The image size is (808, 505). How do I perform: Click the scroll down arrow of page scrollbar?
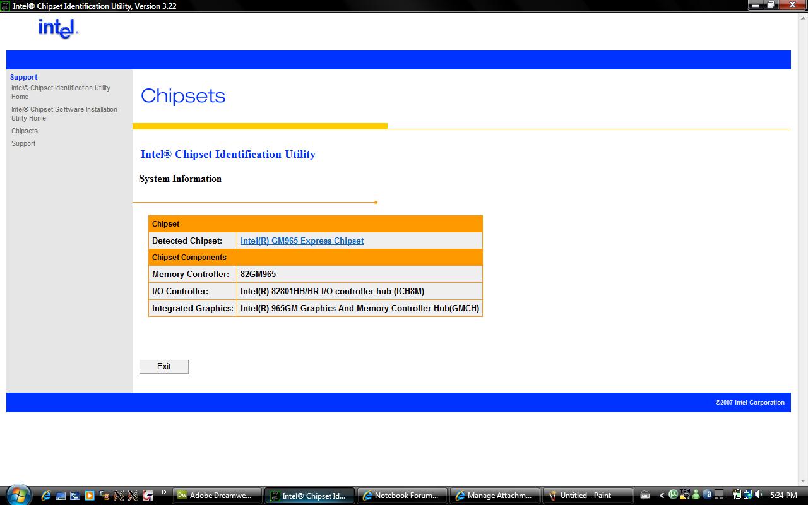click(802, 480)
